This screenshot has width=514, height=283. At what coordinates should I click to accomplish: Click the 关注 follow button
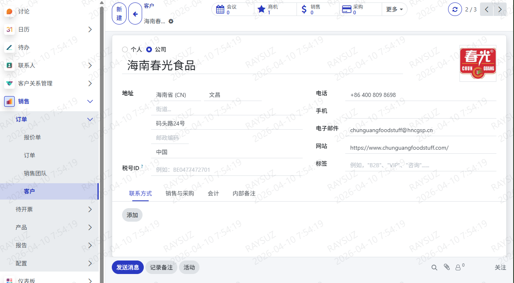[x=500, y=267]
